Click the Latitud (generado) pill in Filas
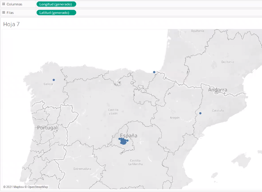 click(56, 13)
